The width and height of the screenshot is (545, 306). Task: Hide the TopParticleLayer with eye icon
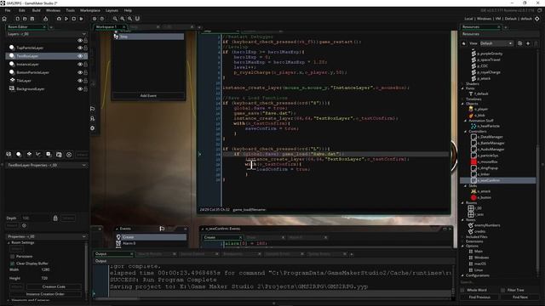coord(80,48)
